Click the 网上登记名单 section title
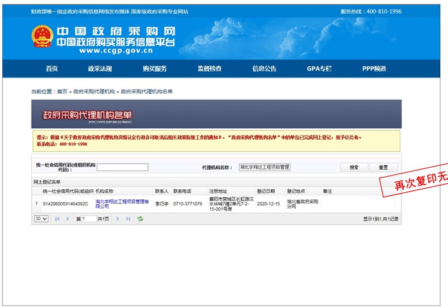Viewport: 448px width, 308px height. click(x=47, y=182)
